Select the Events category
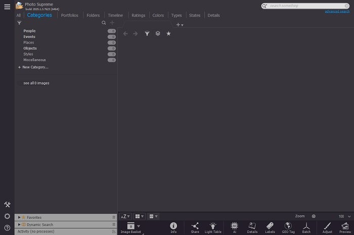 (29, 36)
